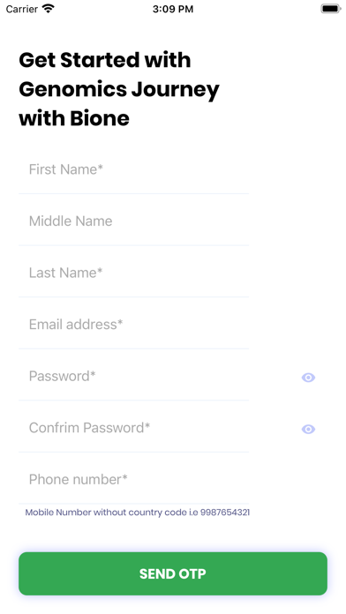The height and width of the screenshot is (614, 346).
Task: Tap the Wi-Fi status icon
Action: (x=49, y=9)
